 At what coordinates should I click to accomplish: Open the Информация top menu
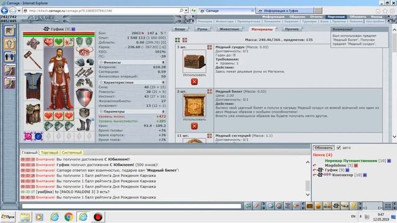pyautogui.click(x=273, y=17)
